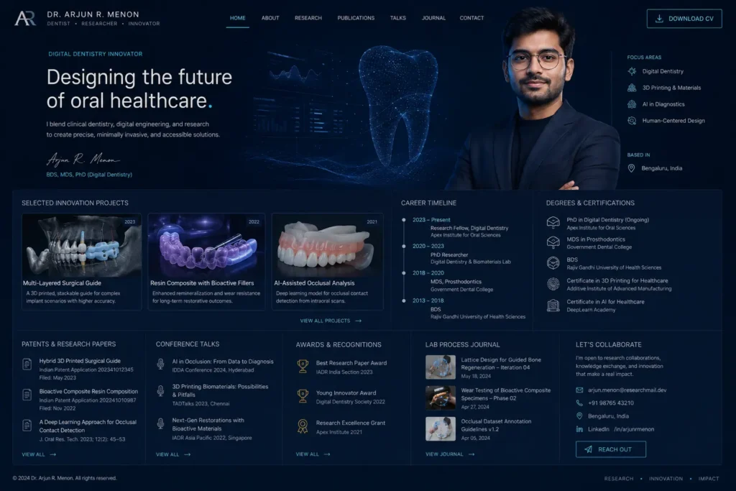
Task: Open the Multi-Layered Surgical Guide project image
Action: pos(82,246)
